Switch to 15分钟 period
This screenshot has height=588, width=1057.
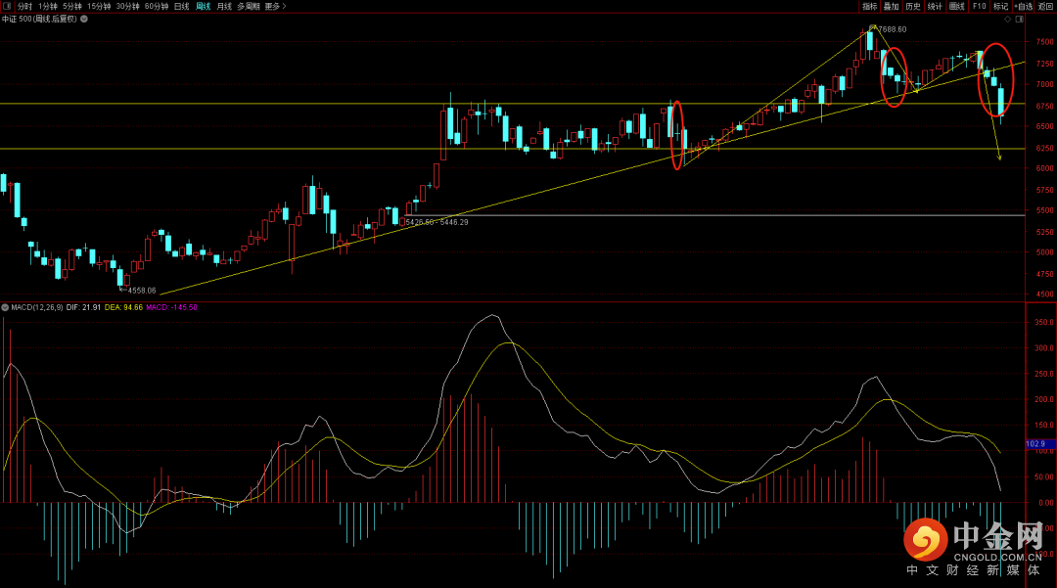[99, 6]
